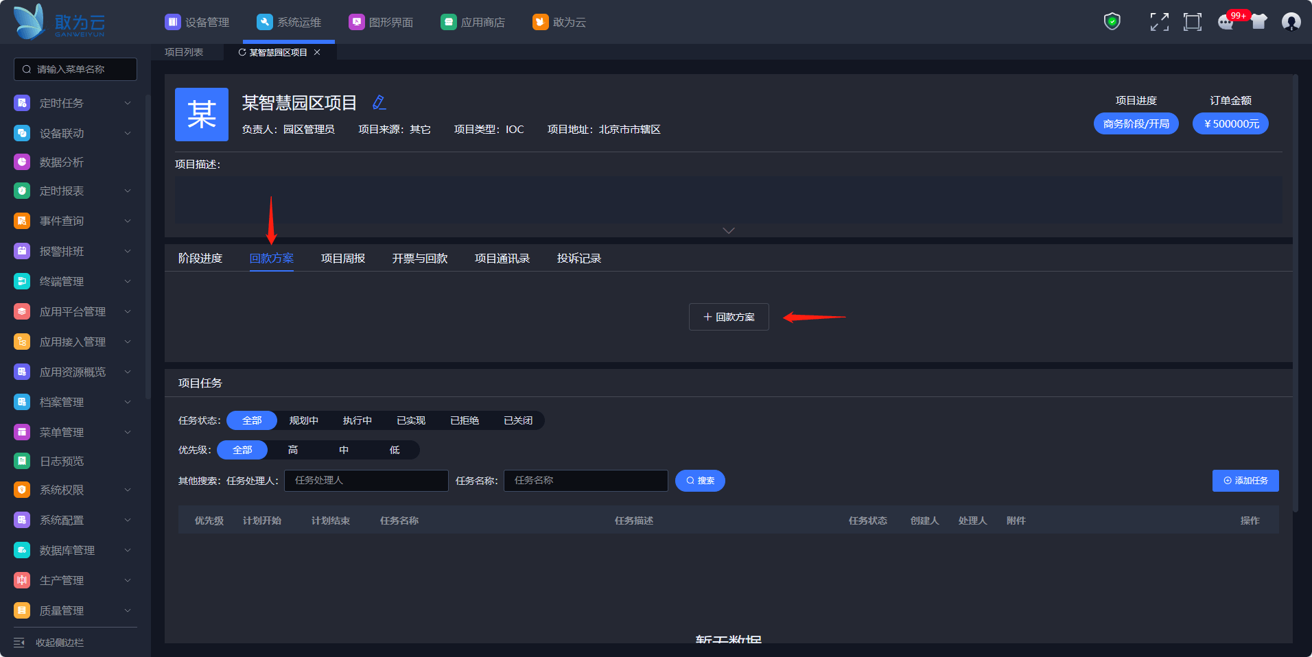Image resolution: width=1312 pixels, height=657 pixels.
Task: Add a new 回款方案 plan
Action: pos(729,317)
